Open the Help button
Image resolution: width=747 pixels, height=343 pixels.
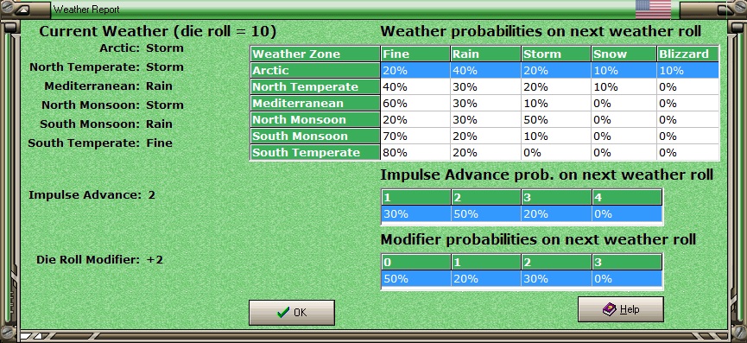[x=621, y=309]
